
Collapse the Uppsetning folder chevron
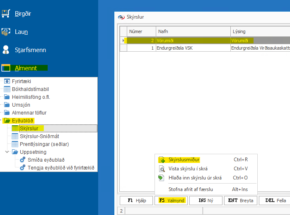[x=7, y=152]
